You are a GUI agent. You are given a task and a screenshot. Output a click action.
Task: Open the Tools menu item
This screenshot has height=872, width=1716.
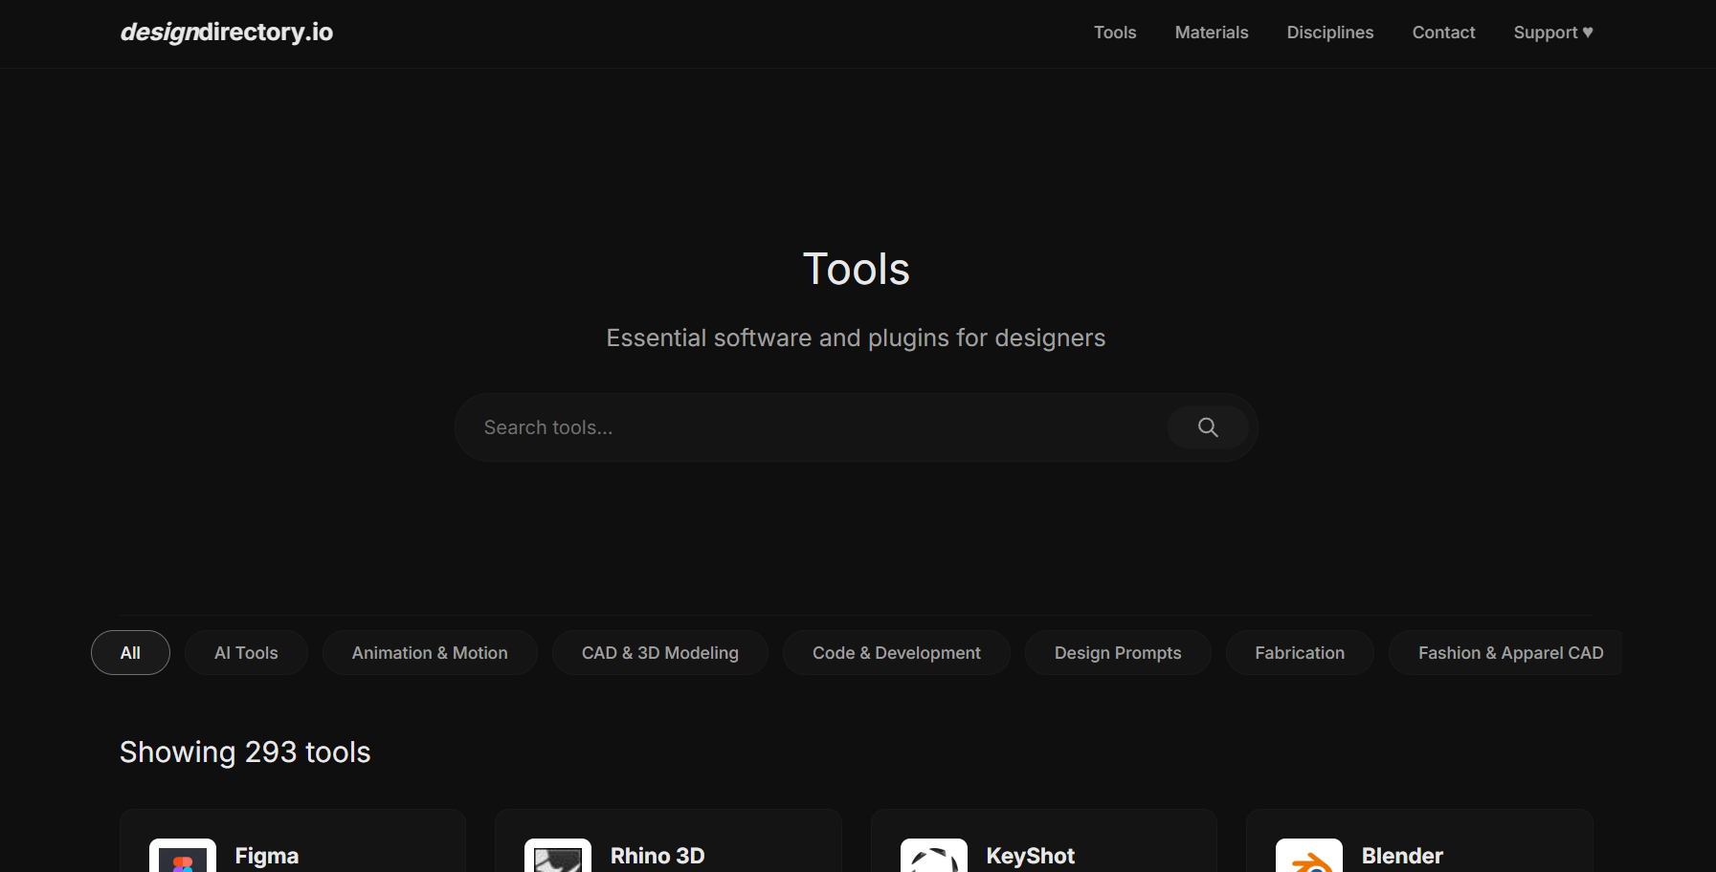[1115, 32]
